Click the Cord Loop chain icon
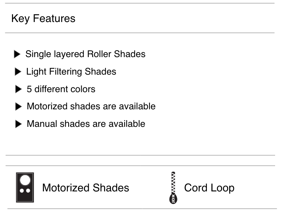Image resolution: width=290 pixels, height=219 pixels. (x=173, y=187)
